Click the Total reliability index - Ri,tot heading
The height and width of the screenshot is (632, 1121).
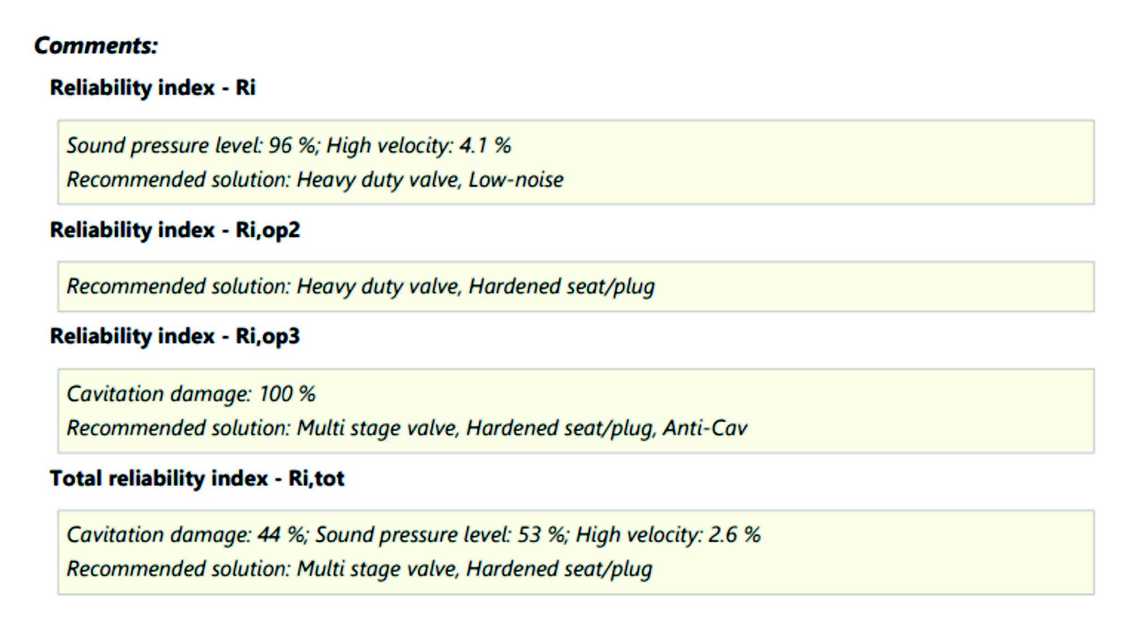[197, 479]
